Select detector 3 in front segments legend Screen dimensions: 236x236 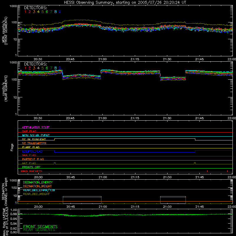tap(34, 12)
